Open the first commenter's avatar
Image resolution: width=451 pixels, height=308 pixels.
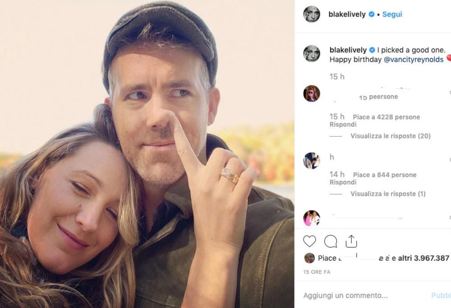tap(312, 93)
